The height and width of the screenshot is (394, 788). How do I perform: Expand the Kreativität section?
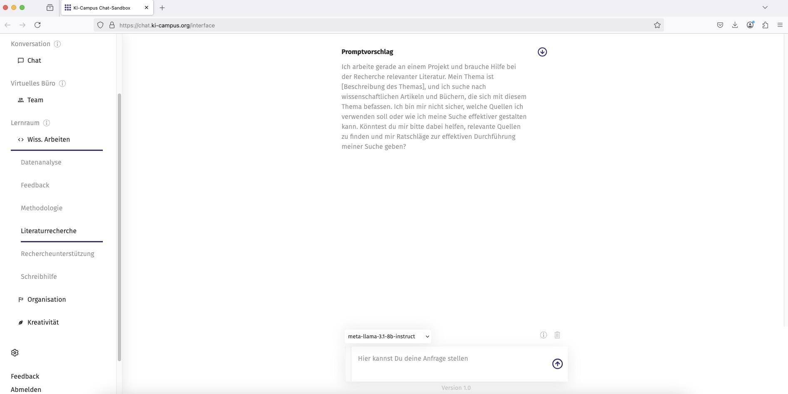pyautogui.click(x=43, y=323)
